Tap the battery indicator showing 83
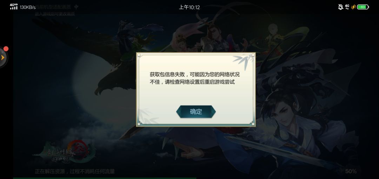 click(363, 7)
